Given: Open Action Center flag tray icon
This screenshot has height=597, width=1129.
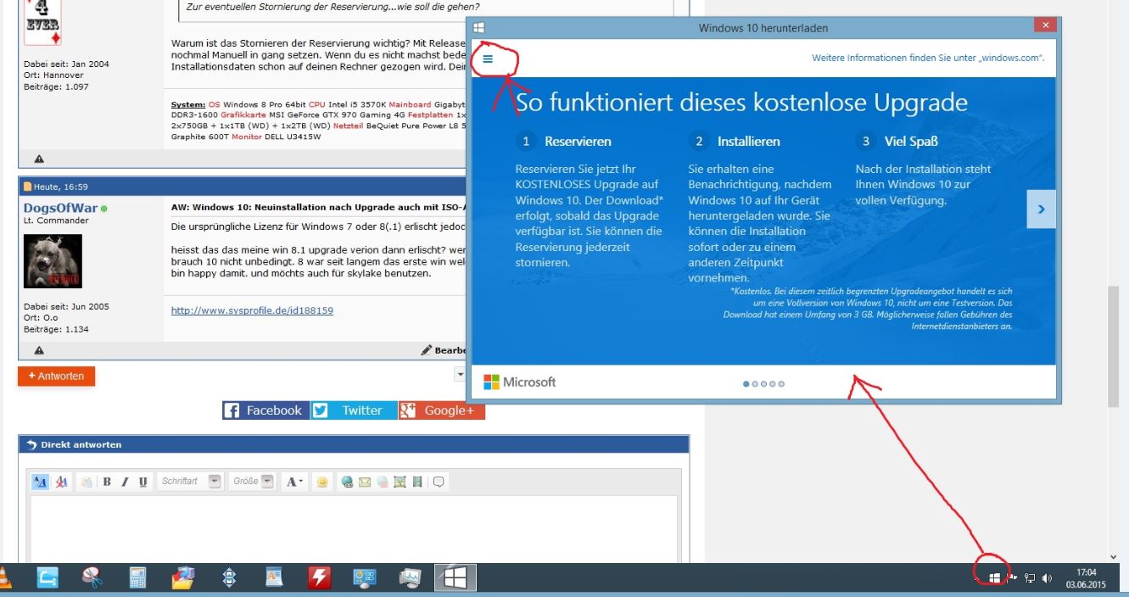Looking at the screenshot, I should 1013,577.
